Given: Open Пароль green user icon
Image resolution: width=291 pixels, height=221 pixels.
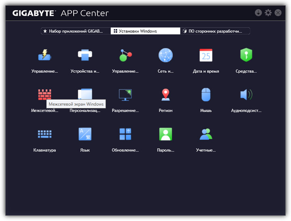Looking at the screenshot, I should tap(166, 134).
